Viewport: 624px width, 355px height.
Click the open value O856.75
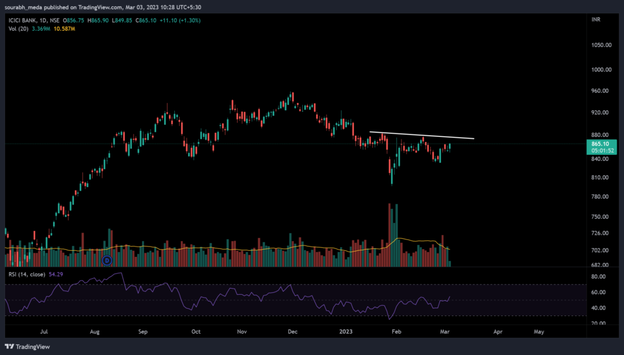pyautogui.click(x=74, y=20)
